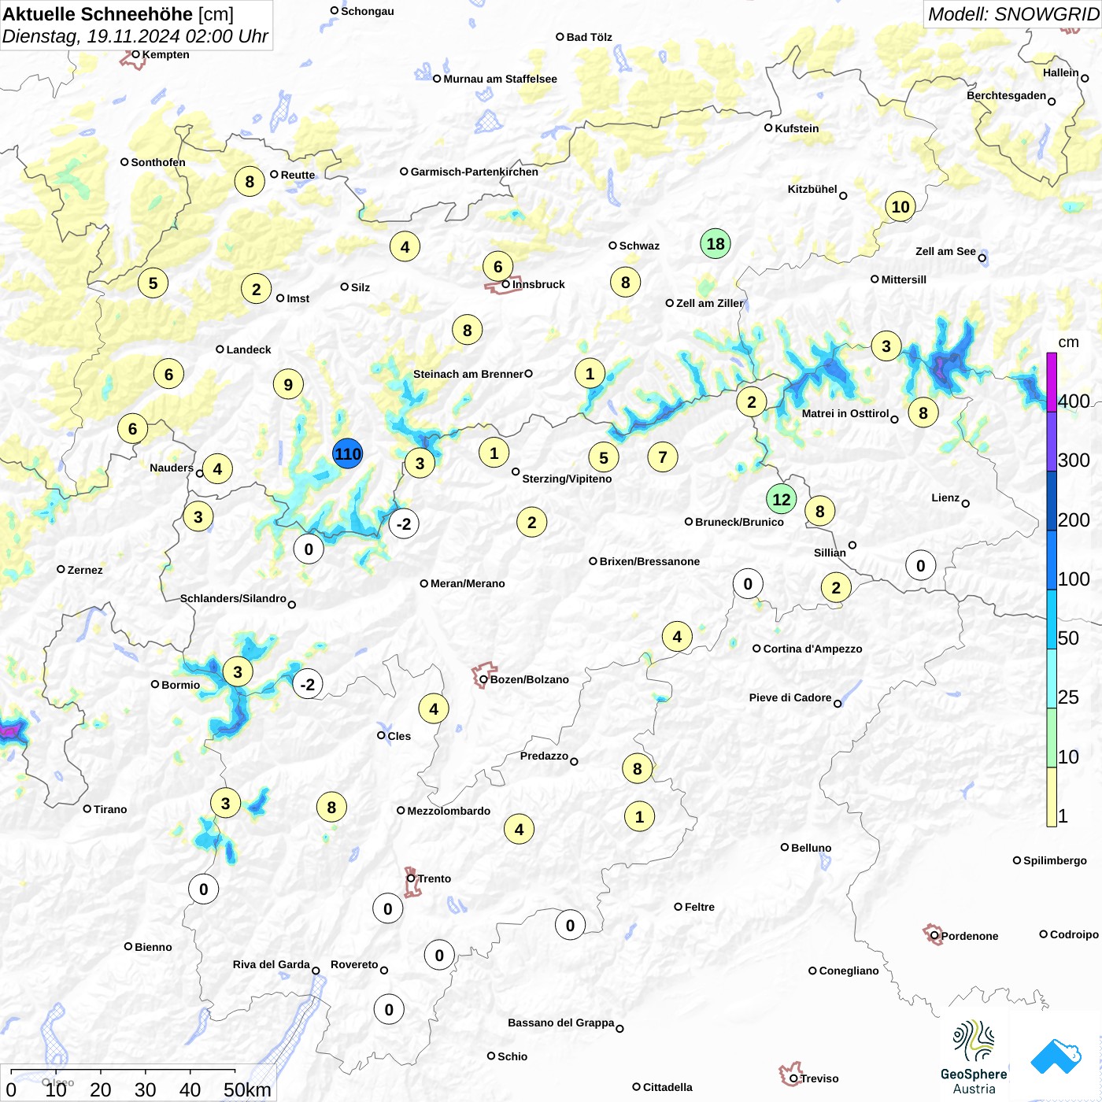Click the 2 marker beside Imst
Screen dimensions: 1102x1102
(256, 290)
